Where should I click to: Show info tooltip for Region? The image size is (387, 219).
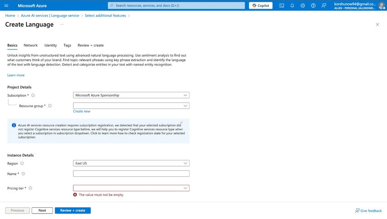pyautogui.click(x=22, y=163)
